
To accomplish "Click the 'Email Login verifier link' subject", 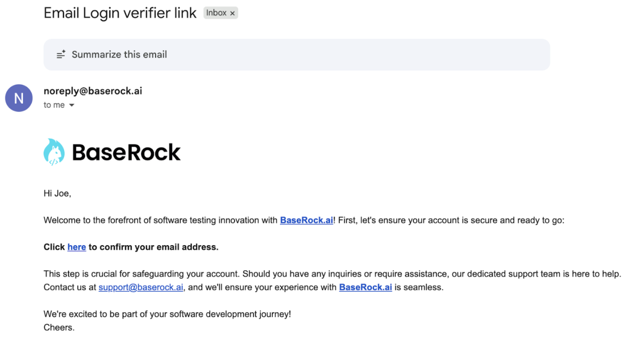I will click(120, 13).
